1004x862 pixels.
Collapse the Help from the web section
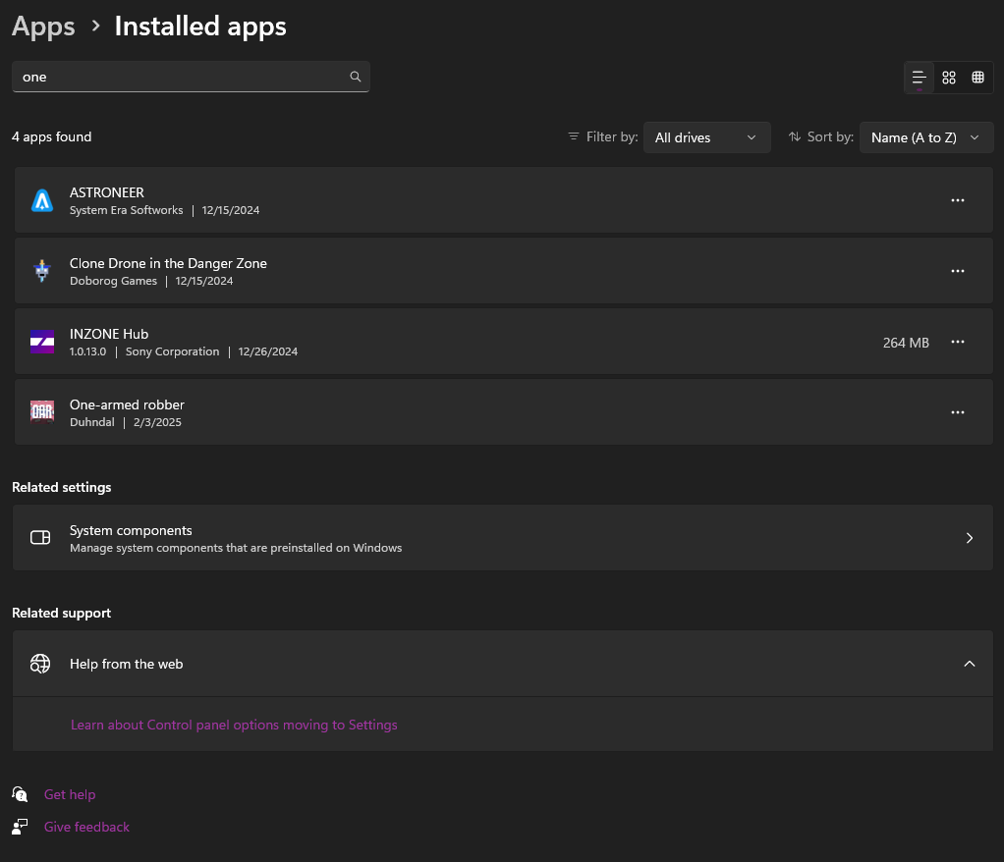coord(969,664)
